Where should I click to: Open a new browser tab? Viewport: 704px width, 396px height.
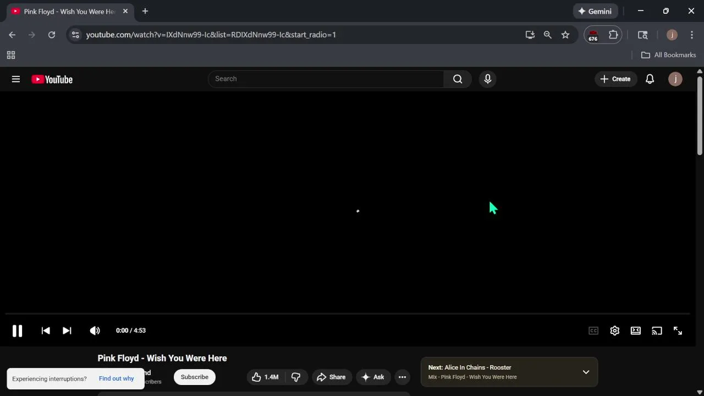[x=145, y=11]
